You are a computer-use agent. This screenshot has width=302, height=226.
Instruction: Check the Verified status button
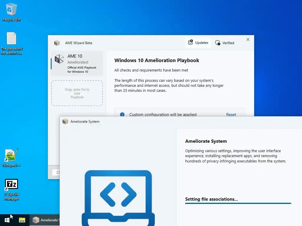click(224, 43)
